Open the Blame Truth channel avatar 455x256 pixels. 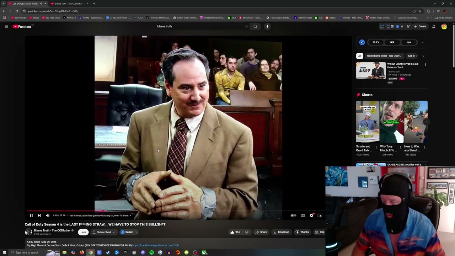(x=28, y=232)
